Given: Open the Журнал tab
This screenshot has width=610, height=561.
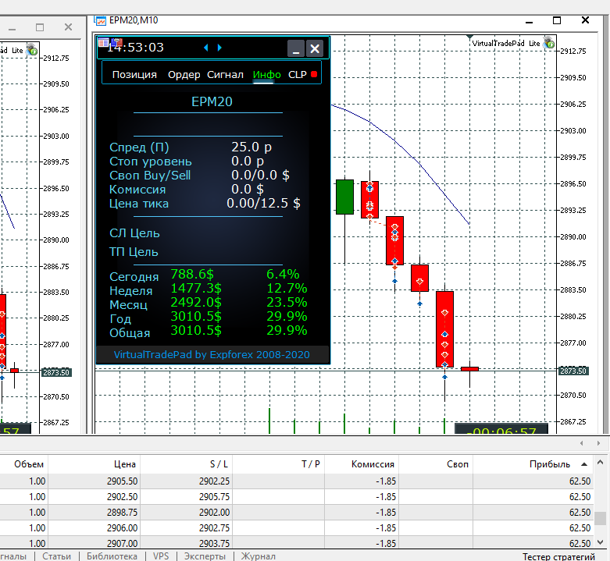Looking at the screenshot, I should tap(258, 556).
